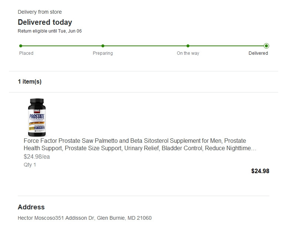
Task: Click the On the way step dot
Action: pos(188,46)
